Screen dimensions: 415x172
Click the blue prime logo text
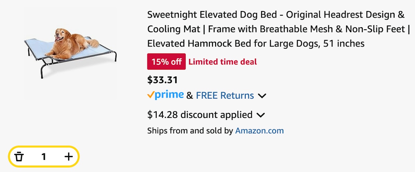pos(169,95)
